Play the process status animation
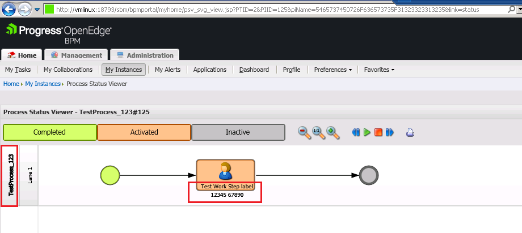The width and height of the screenshot is (522, 233). point(367,132)
